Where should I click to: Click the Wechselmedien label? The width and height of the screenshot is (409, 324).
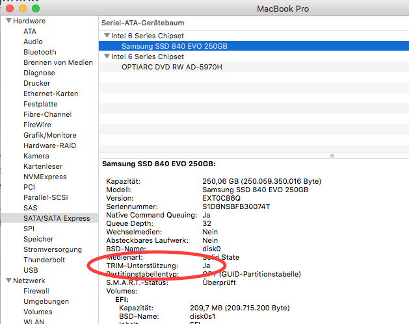(134, 232)
